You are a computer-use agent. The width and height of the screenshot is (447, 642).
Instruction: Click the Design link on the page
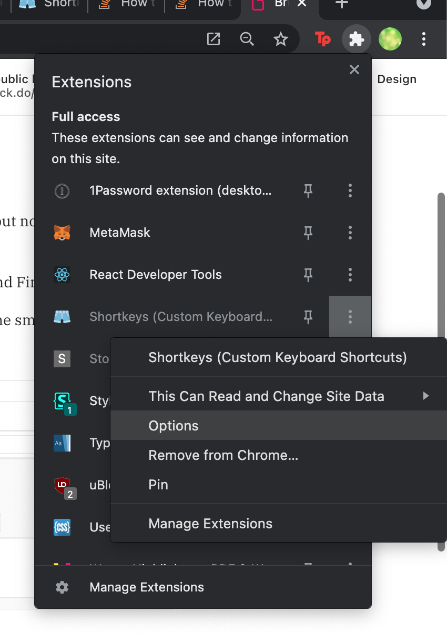tap(397, 79)
